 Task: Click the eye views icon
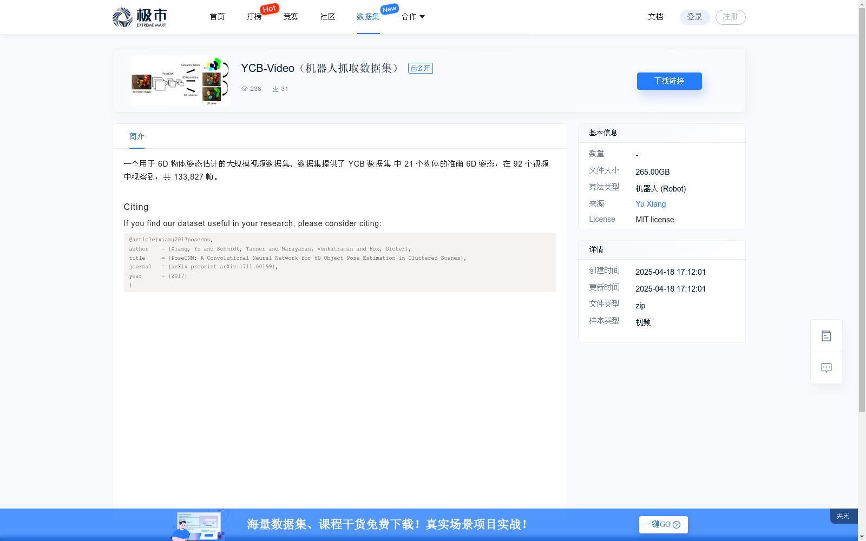[245, 89]
